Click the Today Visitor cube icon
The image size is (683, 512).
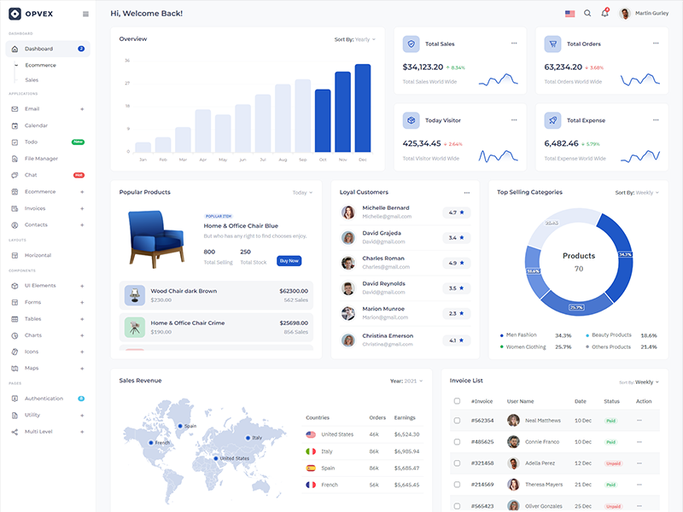coord(411,120)
